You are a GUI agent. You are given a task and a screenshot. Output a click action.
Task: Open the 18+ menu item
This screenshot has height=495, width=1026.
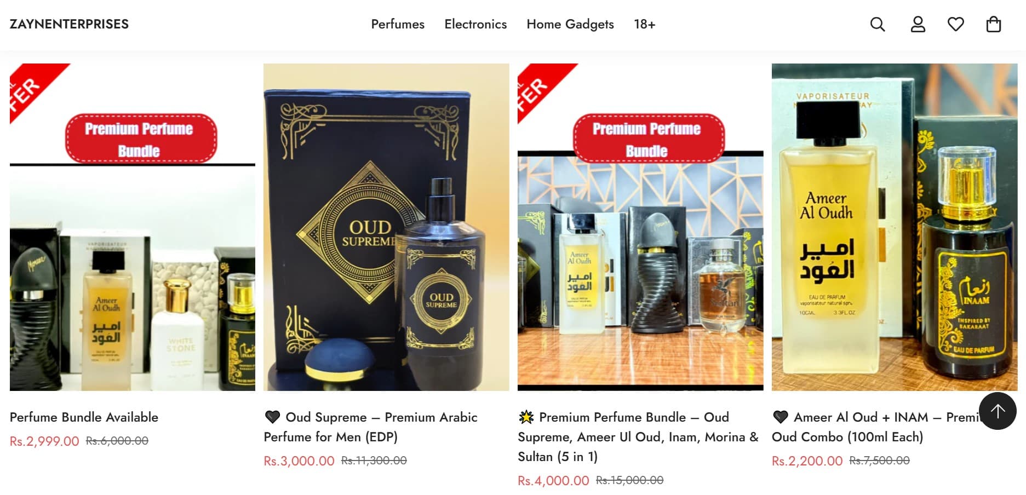[x=644, y=24]
